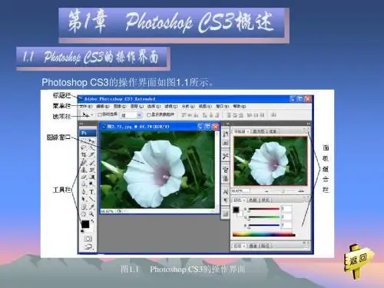Reset default colors mini icon

(82, 231)
